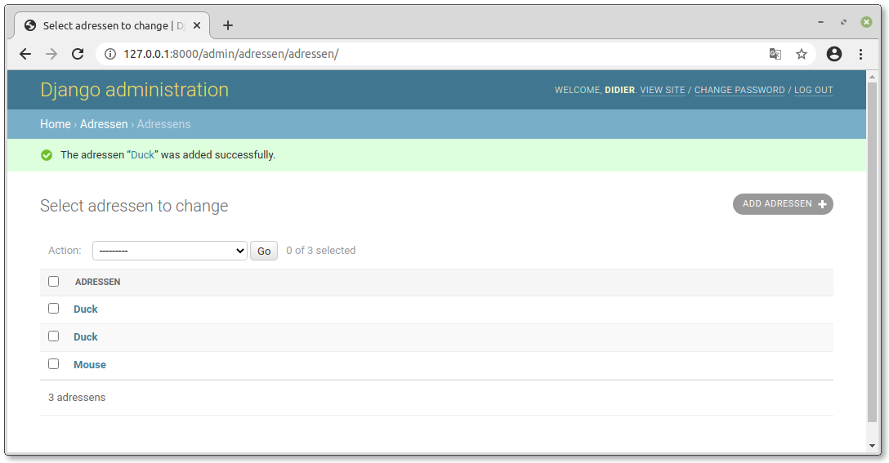Viewport: 889px width, 463px height.
Task: Open the VIEW SITE link
Action: pyautogui.click(x=662, y=90)
